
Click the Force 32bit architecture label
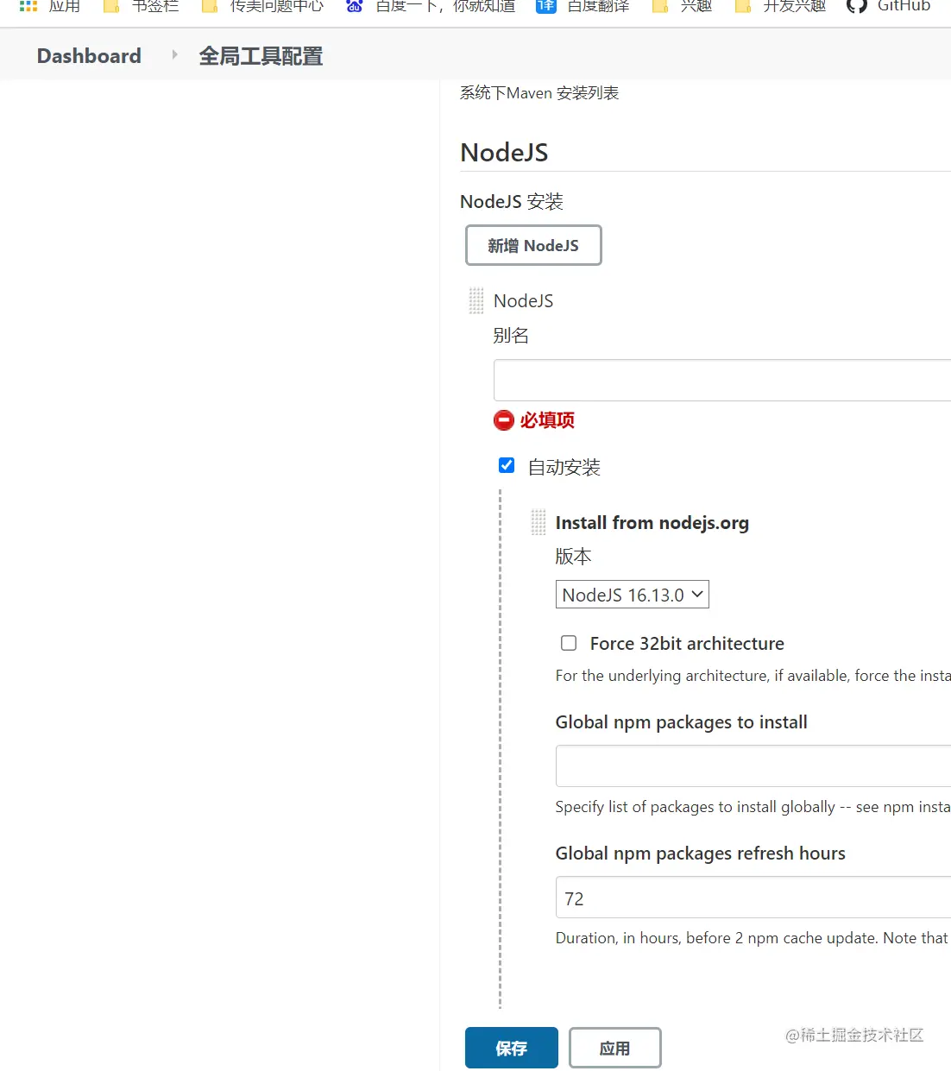[x=687, y=644]
